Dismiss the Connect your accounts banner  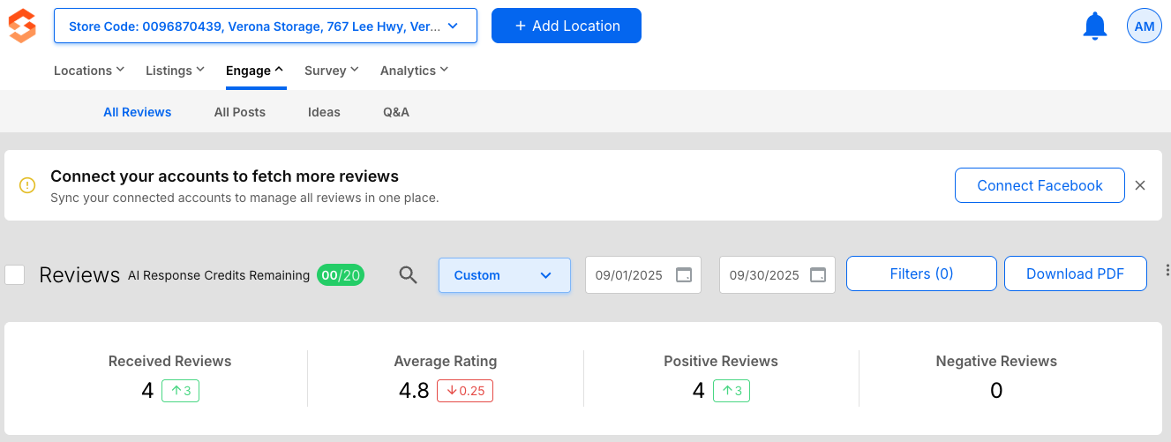click(1140, 185)
